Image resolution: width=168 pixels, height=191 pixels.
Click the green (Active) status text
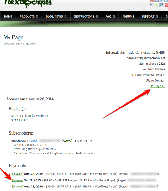67,141
